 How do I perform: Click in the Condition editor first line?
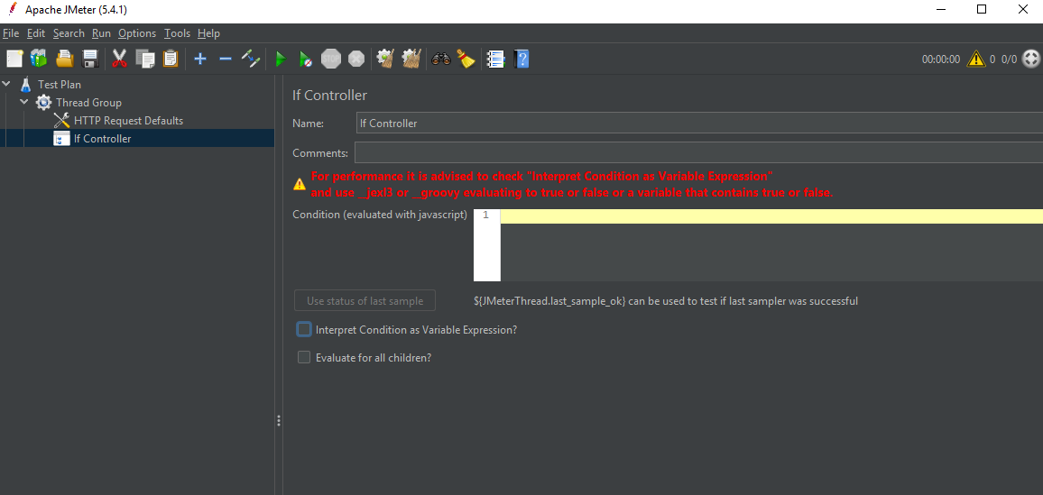(x=771, y=215)
